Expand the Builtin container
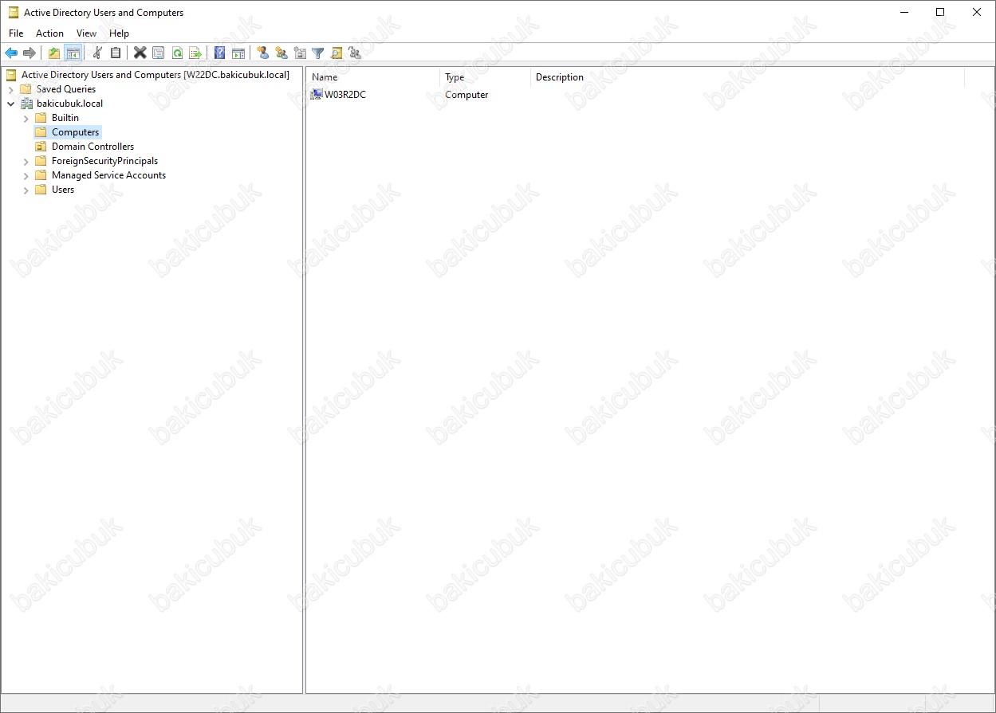Viewport: 996px width, 713px height. click(x=26, y=118)
